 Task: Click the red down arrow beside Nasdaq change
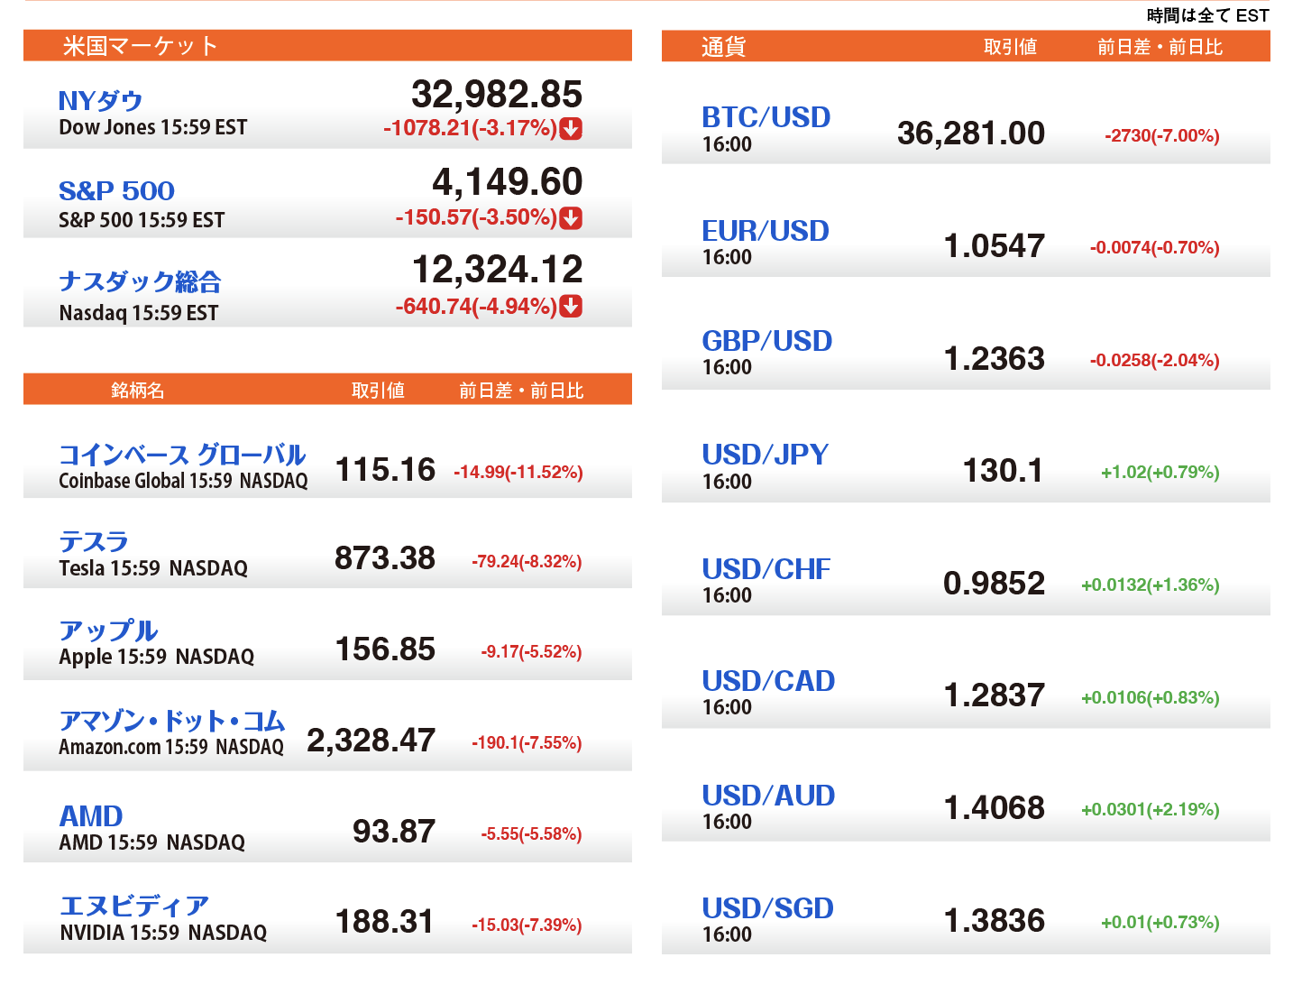coord(571,307)
